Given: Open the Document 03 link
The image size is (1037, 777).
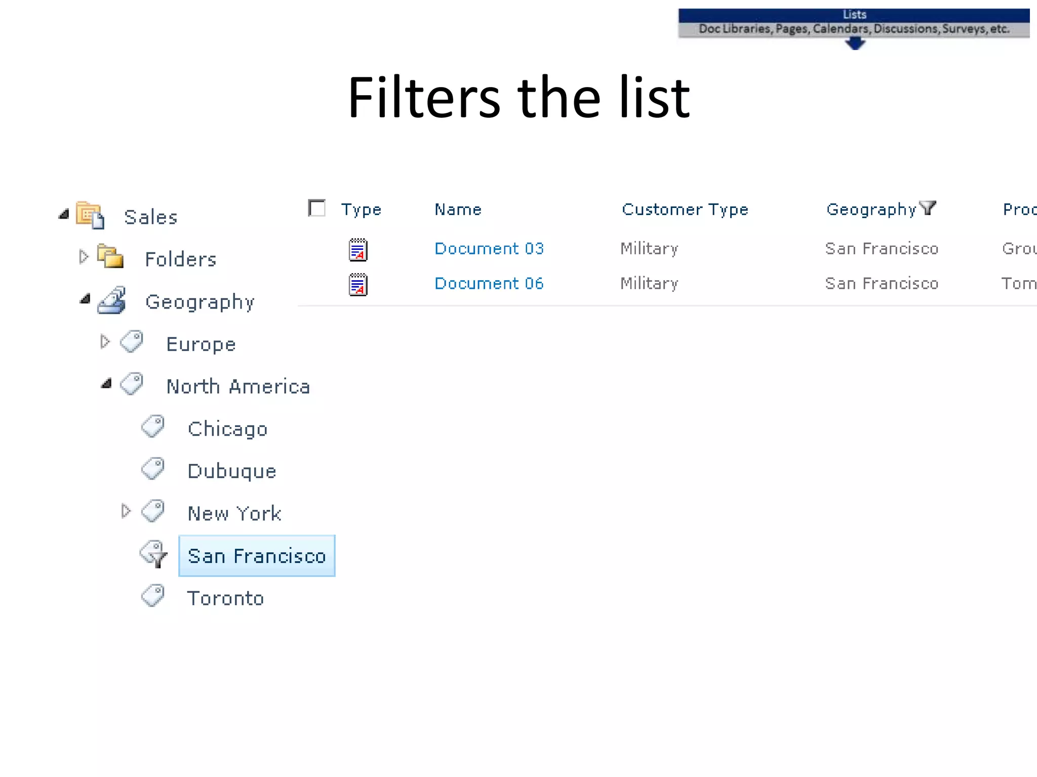Looking at the screenshot, I should pyautogui.click(x=489, y=248).
